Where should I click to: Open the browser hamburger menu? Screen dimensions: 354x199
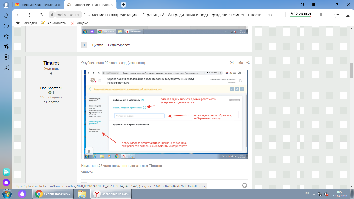pos(314,5)
